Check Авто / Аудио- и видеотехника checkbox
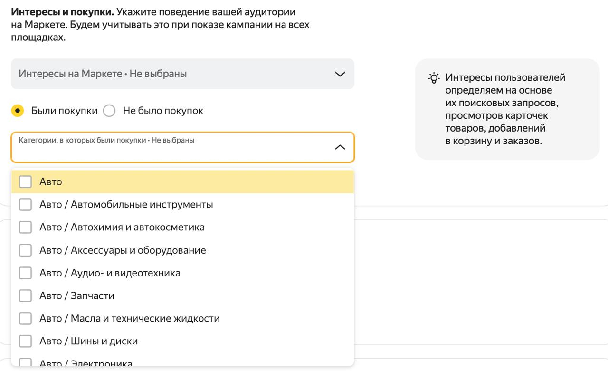608x371 pixels. tap(25, 273)
